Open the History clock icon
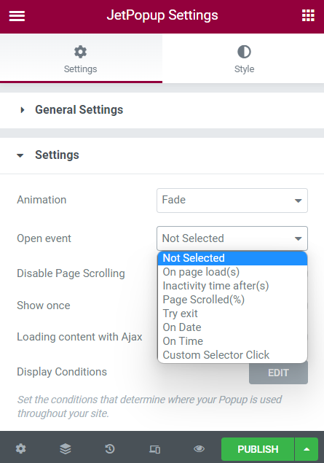Viewport: 324px width, 463px height. 110,449
